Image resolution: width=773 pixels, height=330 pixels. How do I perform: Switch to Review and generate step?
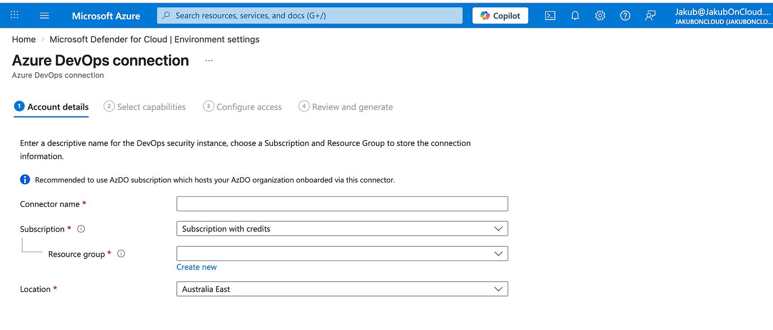(x=346, y=107)
